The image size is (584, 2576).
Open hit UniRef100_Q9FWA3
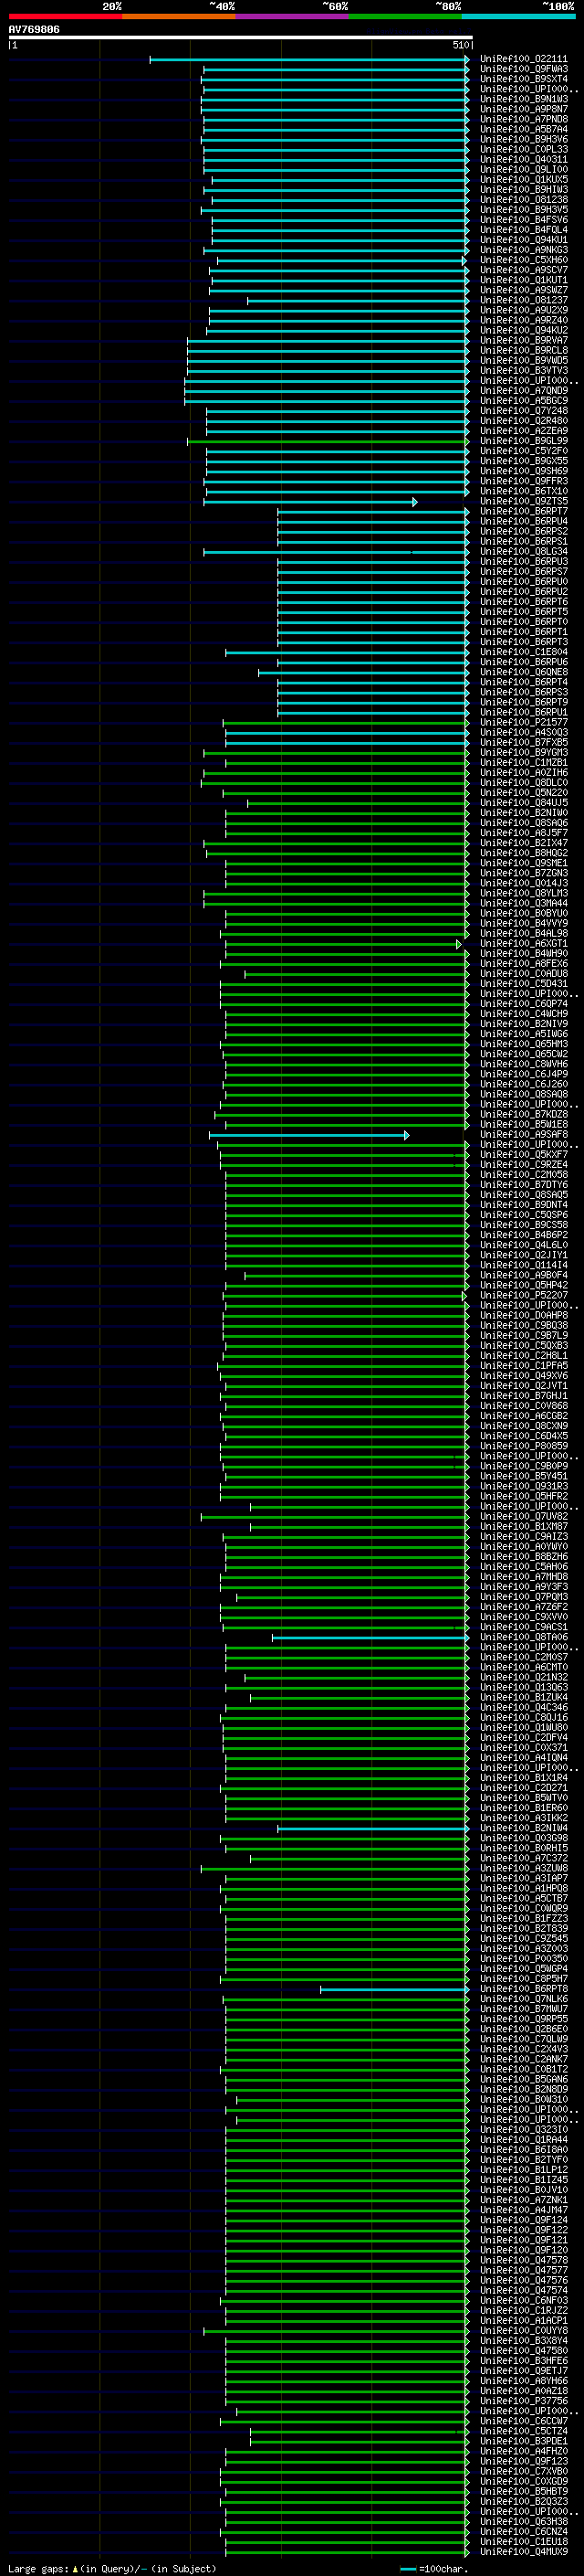524,69
